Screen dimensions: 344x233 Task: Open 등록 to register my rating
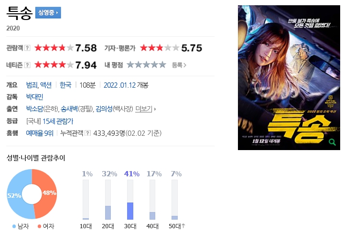pyautogui.click(x=179, y=65)
